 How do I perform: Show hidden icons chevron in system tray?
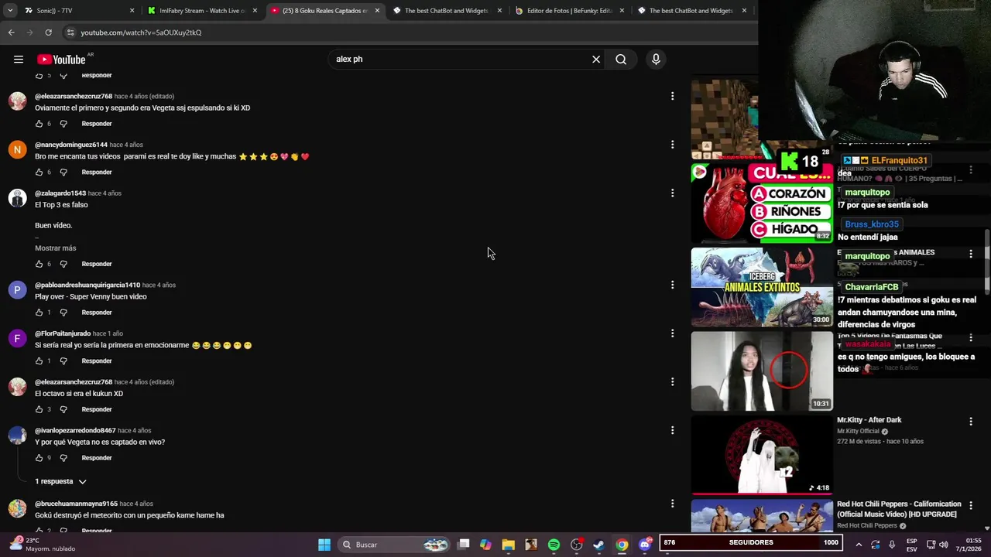coord(859,545)
